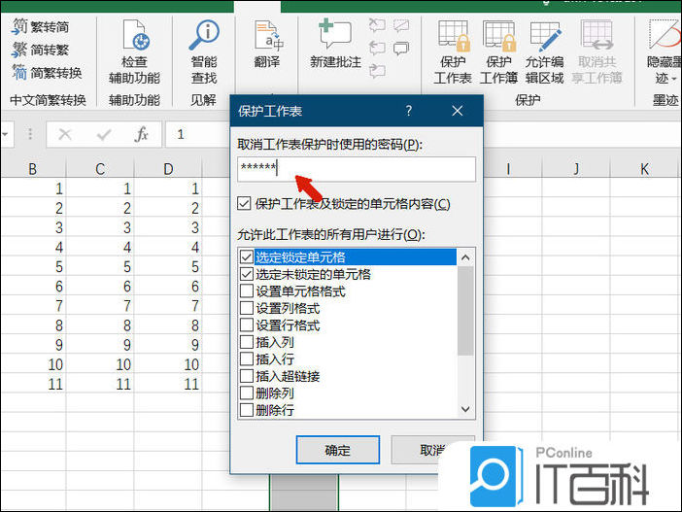This screenshot has width=682, height=512.
Task: Enable 设置行格式 permission
Action: 246,324
